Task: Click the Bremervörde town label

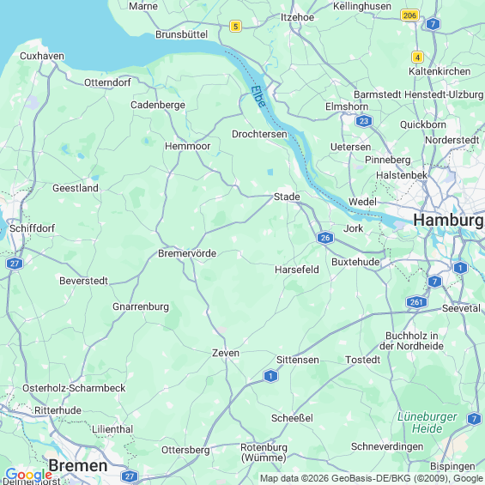Action: coord(187,253)
